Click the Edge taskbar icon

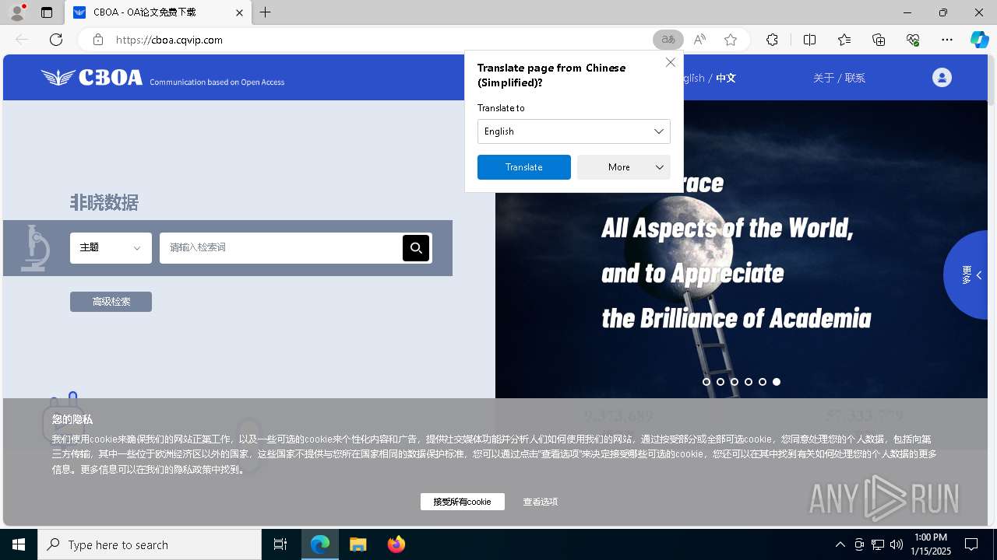320,544
